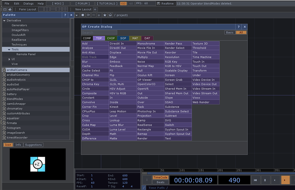Open the dropdown arrow left of the pane toolbar

76,15
